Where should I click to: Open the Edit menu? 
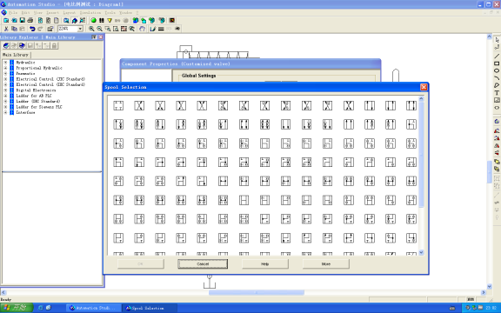pos(25,12)
